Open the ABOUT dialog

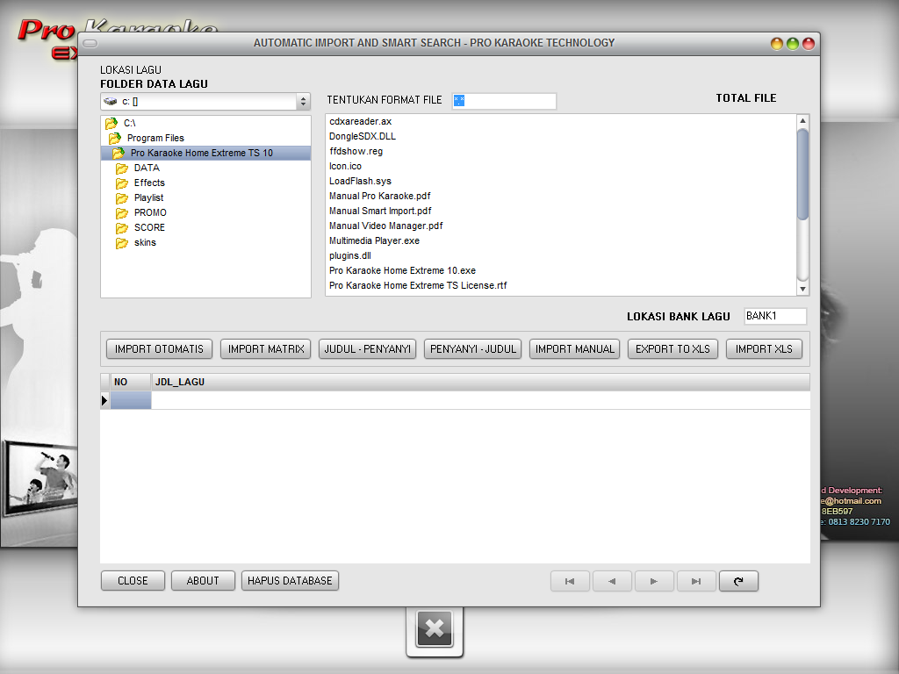click(x=203, y=581)
